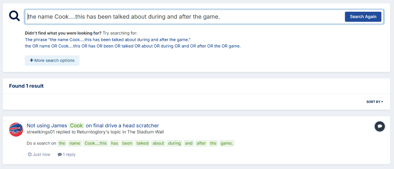Image resolution: width=394 pixels, height=169 pixels.
Task: Focus the search query text field
Action: pyautogui.click(x=185, y=17)
